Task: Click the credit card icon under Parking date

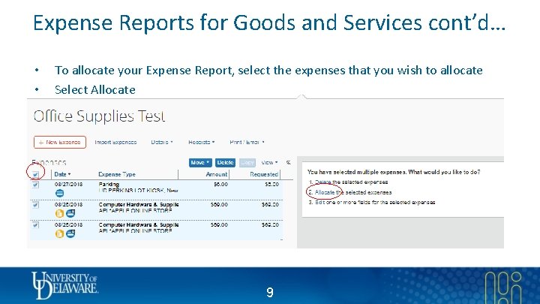Action: (59, 194)
